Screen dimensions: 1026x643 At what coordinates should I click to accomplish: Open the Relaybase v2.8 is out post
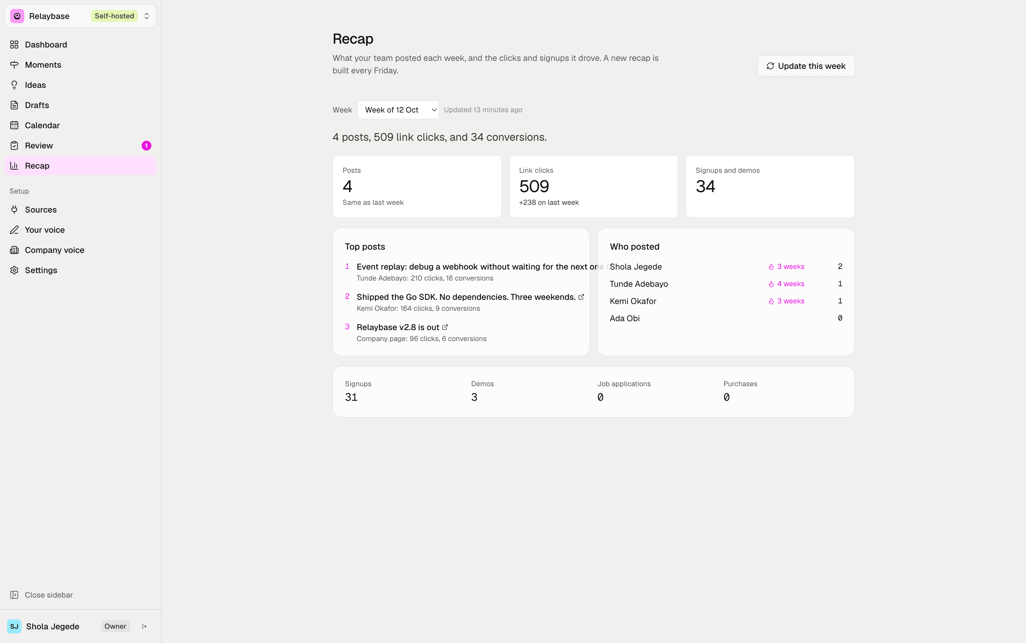(398, 327)
